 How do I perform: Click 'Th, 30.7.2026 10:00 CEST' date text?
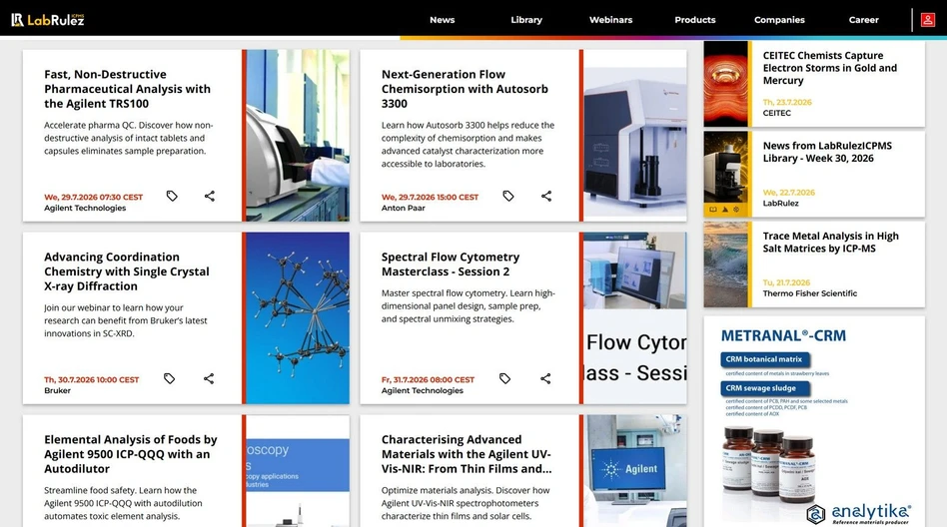[92, 379]
